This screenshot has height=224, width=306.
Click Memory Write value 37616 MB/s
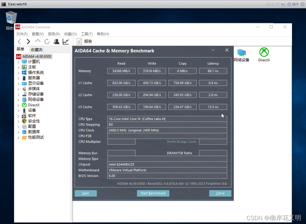coord(152,71)
